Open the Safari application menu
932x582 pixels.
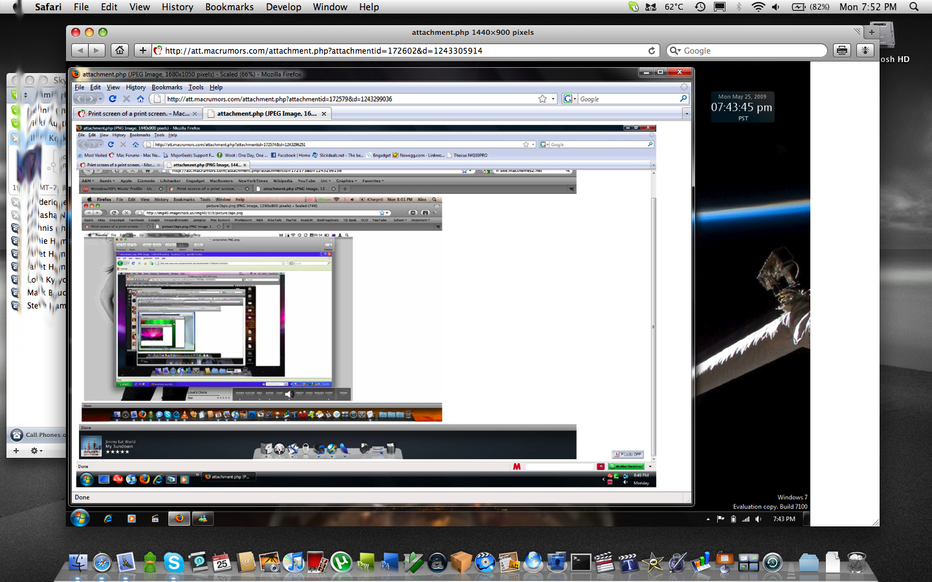click(x=49, y=7)
